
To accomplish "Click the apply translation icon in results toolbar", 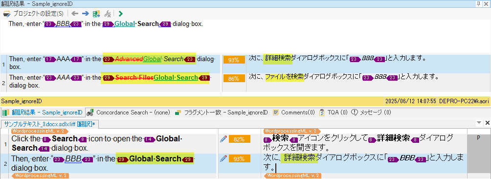I will click(x=96, y=14).
